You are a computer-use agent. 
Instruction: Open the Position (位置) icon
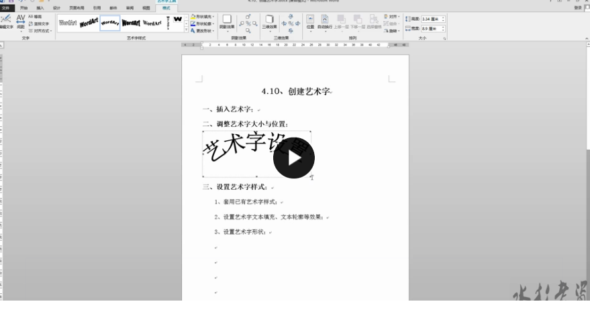pyautogui.click(x=310, y=22)
